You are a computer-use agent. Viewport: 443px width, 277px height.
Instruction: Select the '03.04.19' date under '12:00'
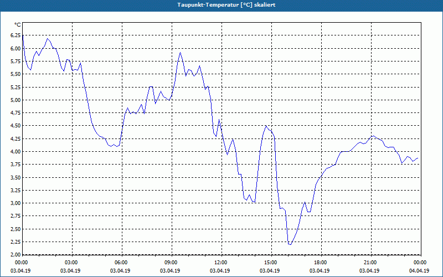[x=220, y=270]
